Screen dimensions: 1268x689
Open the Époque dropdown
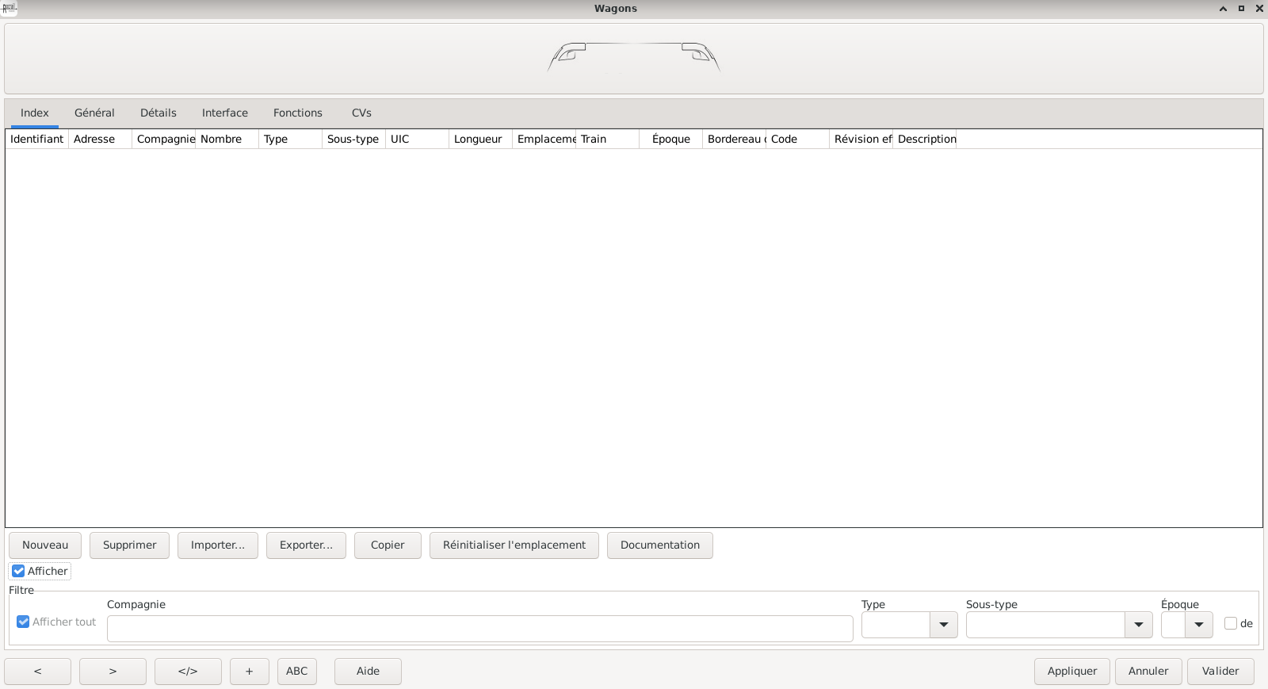1198,625
